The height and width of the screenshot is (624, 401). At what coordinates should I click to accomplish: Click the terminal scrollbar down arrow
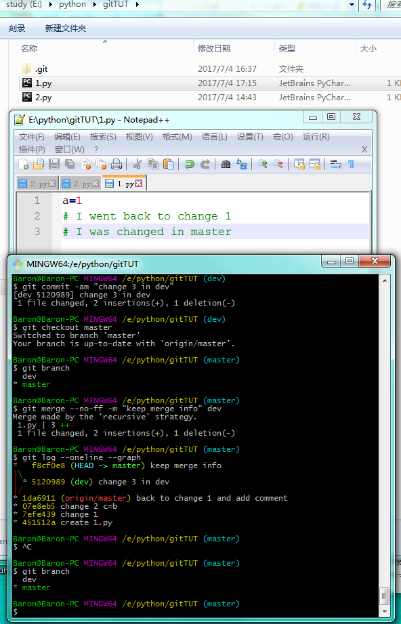[385, 611]
